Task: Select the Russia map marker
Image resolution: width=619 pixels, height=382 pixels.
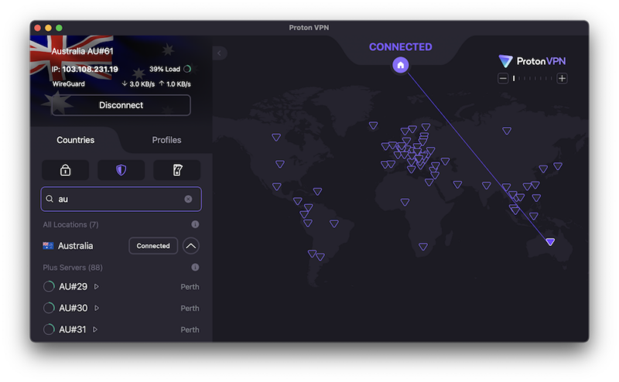Action: [x=507, y=131]
